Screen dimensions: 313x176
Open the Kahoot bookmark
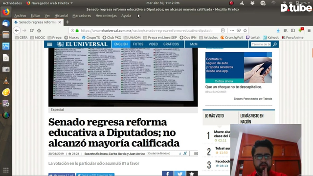270,38
